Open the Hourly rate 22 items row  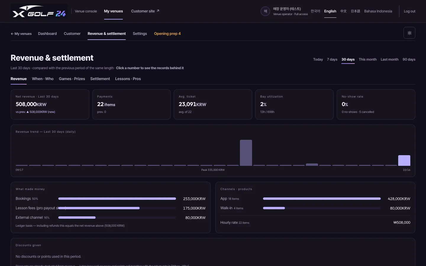[x=315, y=223]
